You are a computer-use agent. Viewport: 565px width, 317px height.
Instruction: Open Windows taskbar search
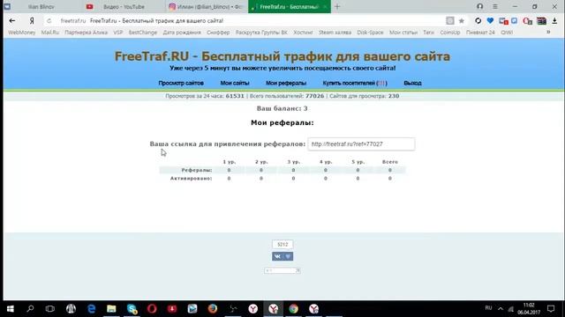click(x=30, y=309)
